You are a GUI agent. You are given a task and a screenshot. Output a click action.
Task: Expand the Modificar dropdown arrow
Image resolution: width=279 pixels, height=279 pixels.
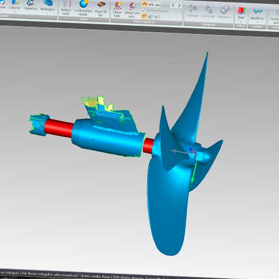pyautogui.click(x=257, y=22)
